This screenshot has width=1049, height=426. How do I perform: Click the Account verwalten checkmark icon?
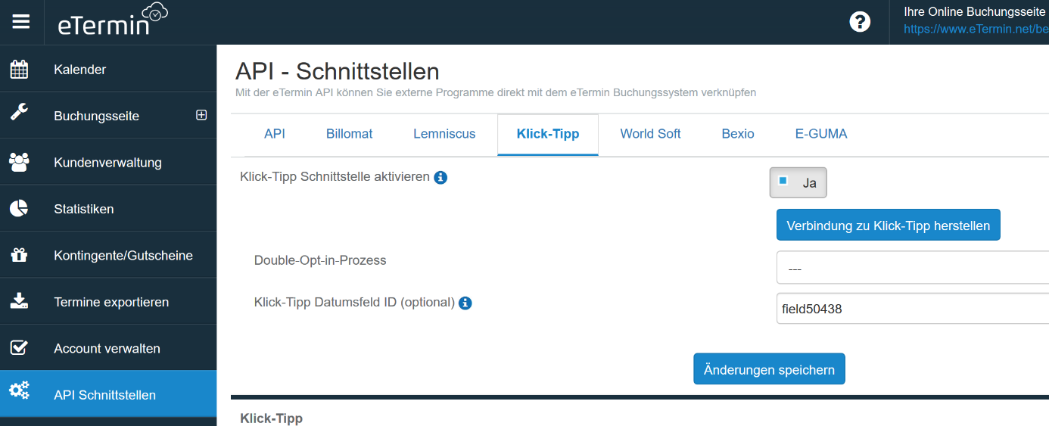click(x=19, y=348)
